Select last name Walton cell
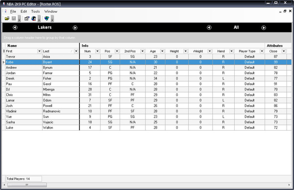This screenshot has width=294, height=190. [x=61, y=128]
